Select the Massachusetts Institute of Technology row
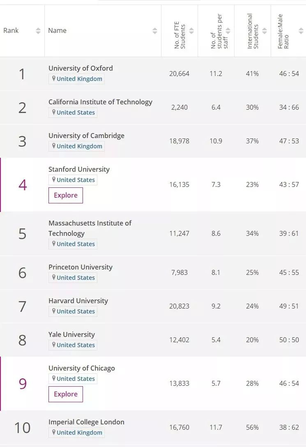The height and width of the screenshot is (447, 306). (90, 228)
